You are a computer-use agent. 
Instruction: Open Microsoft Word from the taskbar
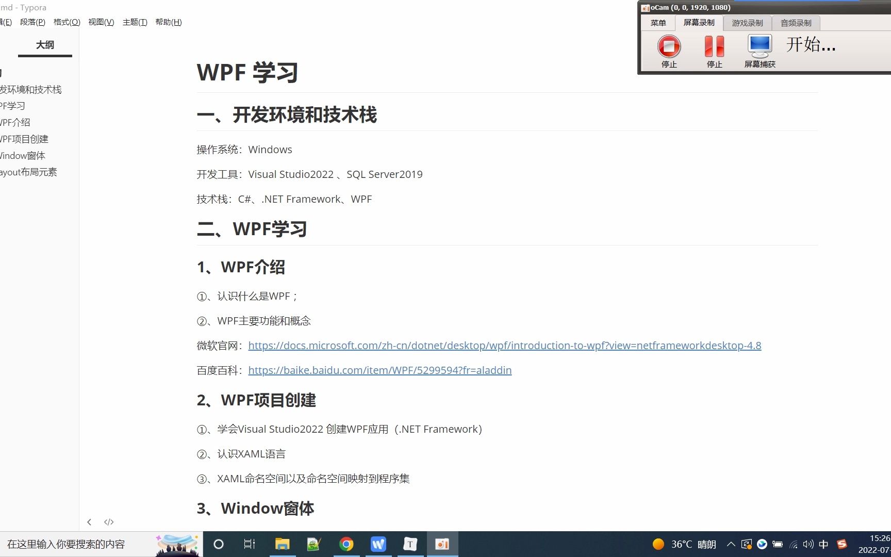378,544
